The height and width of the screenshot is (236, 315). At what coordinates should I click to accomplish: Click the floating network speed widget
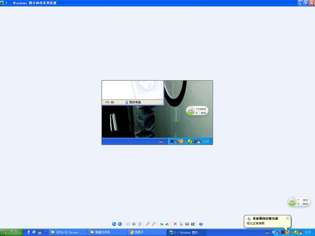click(299, 202)
